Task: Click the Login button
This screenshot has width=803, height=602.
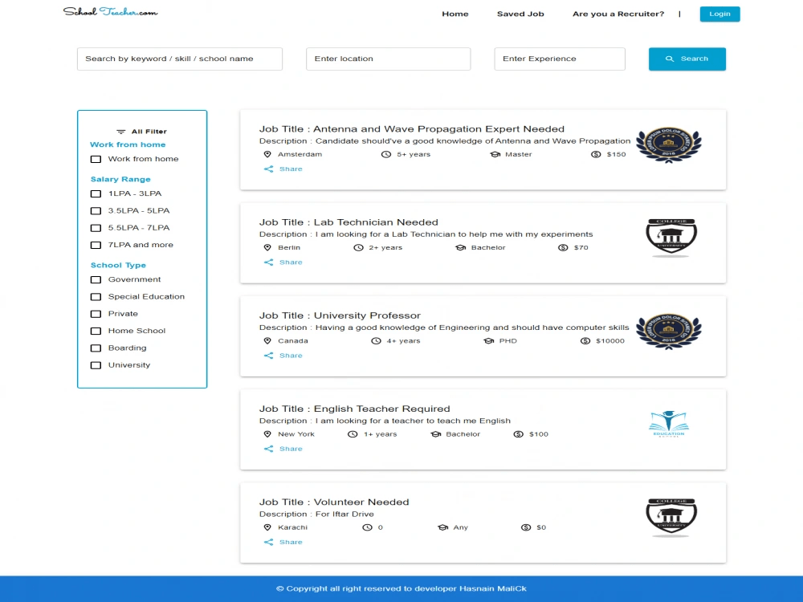Action: point(719,14)
